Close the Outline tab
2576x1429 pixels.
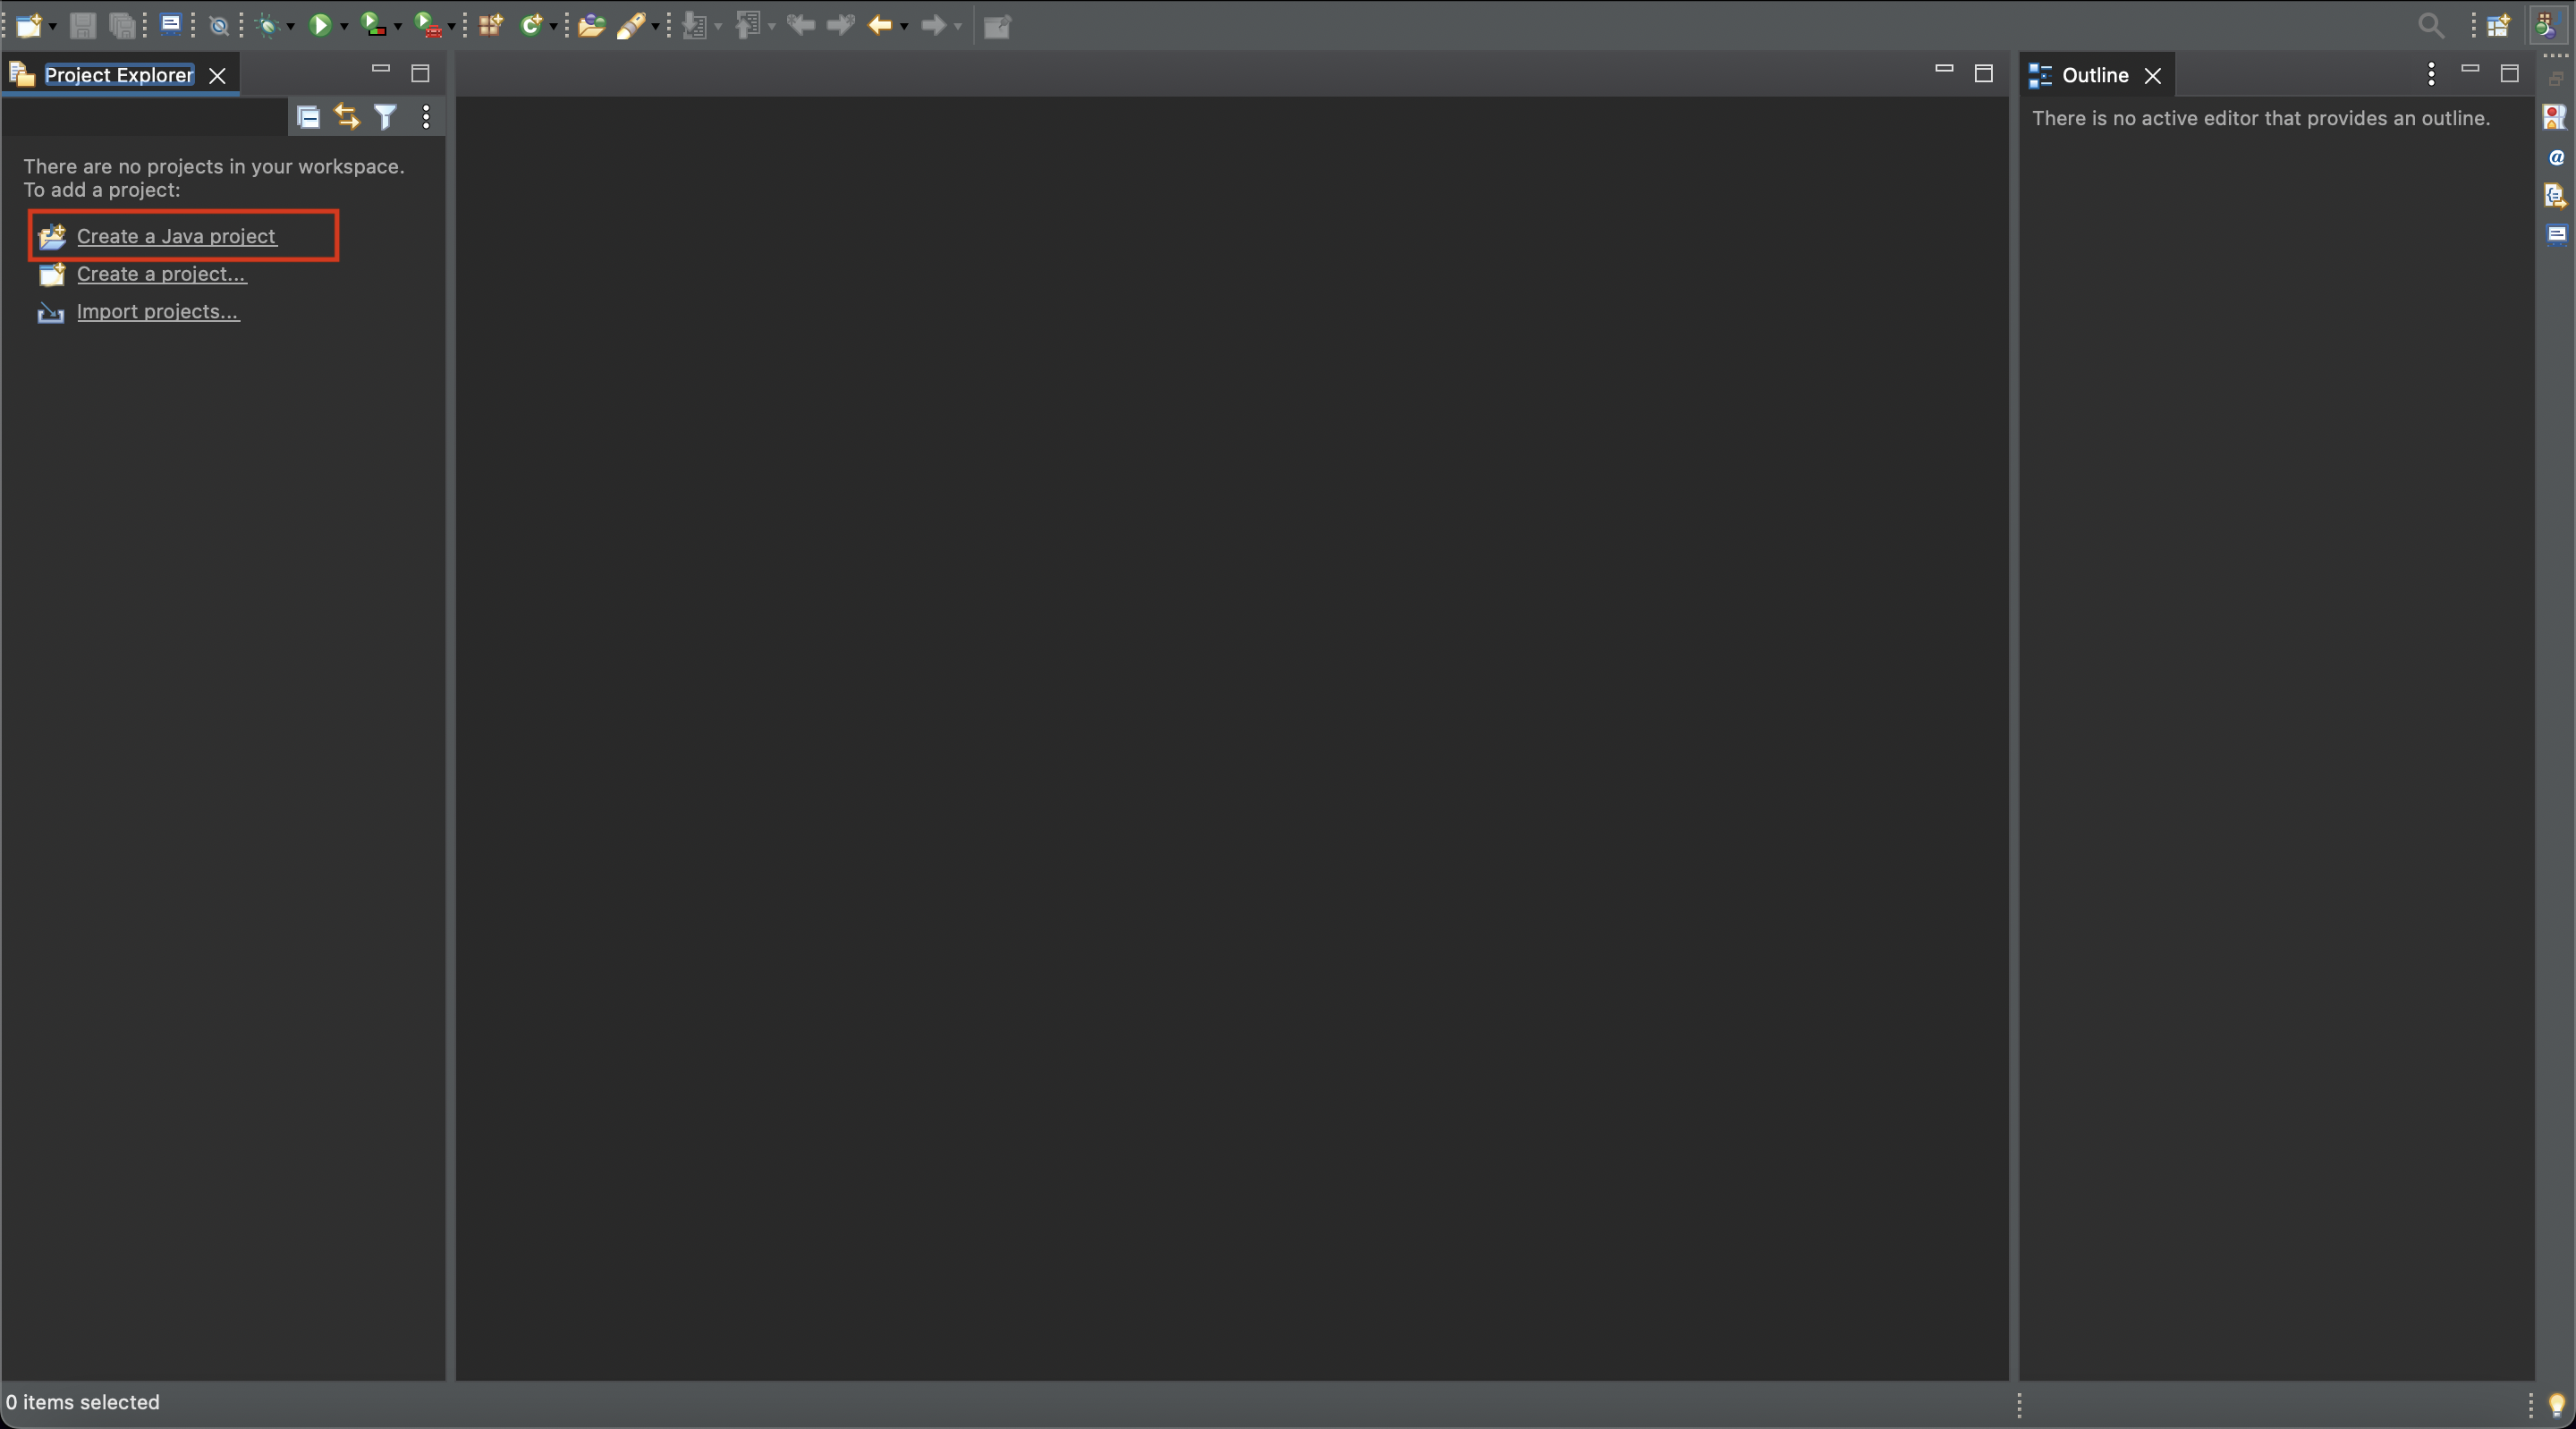[x=2153, y=75]
